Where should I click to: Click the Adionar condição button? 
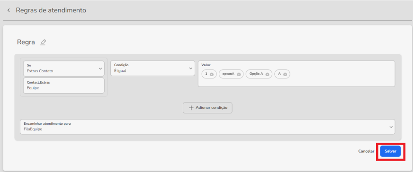tap(207, 108)
